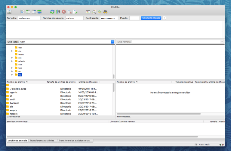Open the Sitio local path dropdown

click(x=112, y=42)
